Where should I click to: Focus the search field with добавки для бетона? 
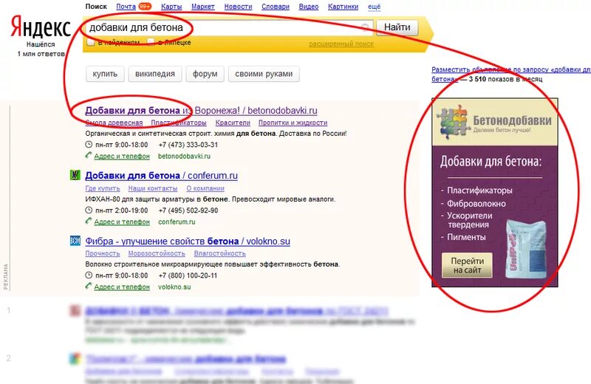(x=229, y=27)
